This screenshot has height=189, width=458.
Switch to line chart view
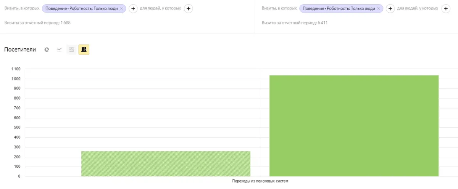59,50
